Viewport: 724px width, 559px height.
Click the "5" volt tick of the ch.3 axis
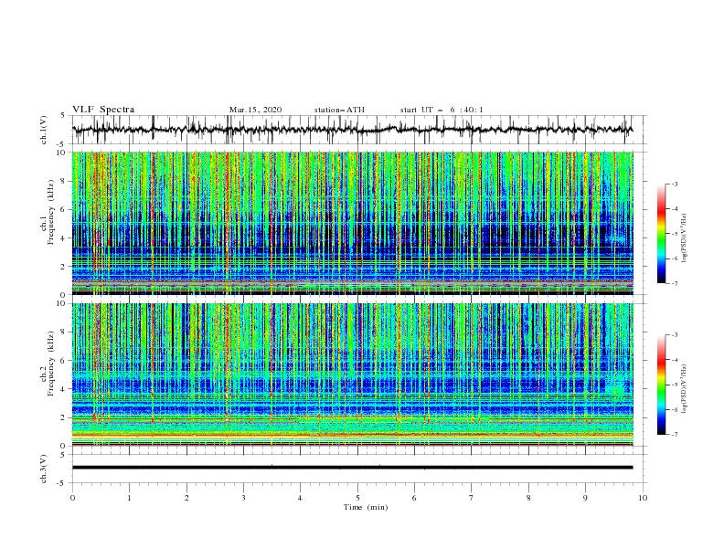(x=63, y=454)
